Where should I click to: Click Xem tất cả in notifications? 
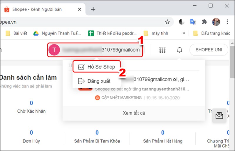[134, 113]
